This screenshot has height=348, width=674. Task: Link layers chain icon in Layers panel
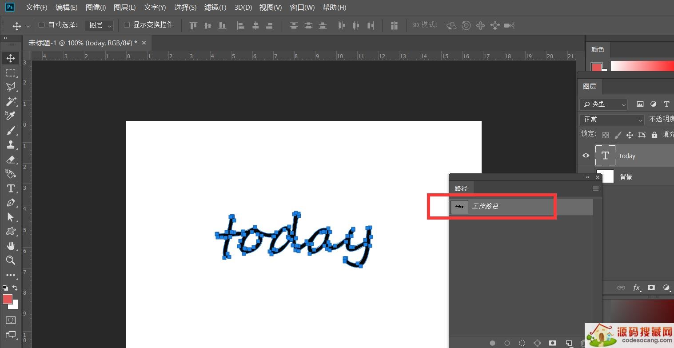pyautogui.click(x=621, y=288)
